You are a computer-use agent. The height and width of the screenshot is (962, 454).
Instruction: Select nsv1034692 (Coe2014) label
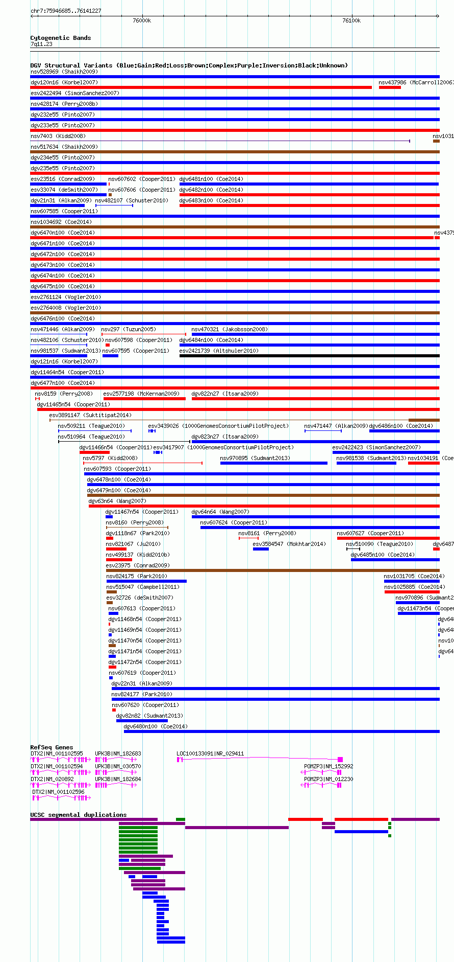pos(61,222)
